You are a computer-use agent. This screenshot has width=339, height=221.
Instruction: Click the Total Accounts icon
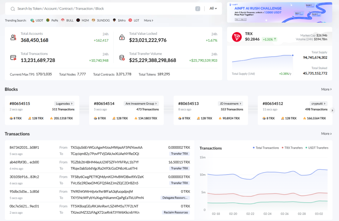coord(13,37)
